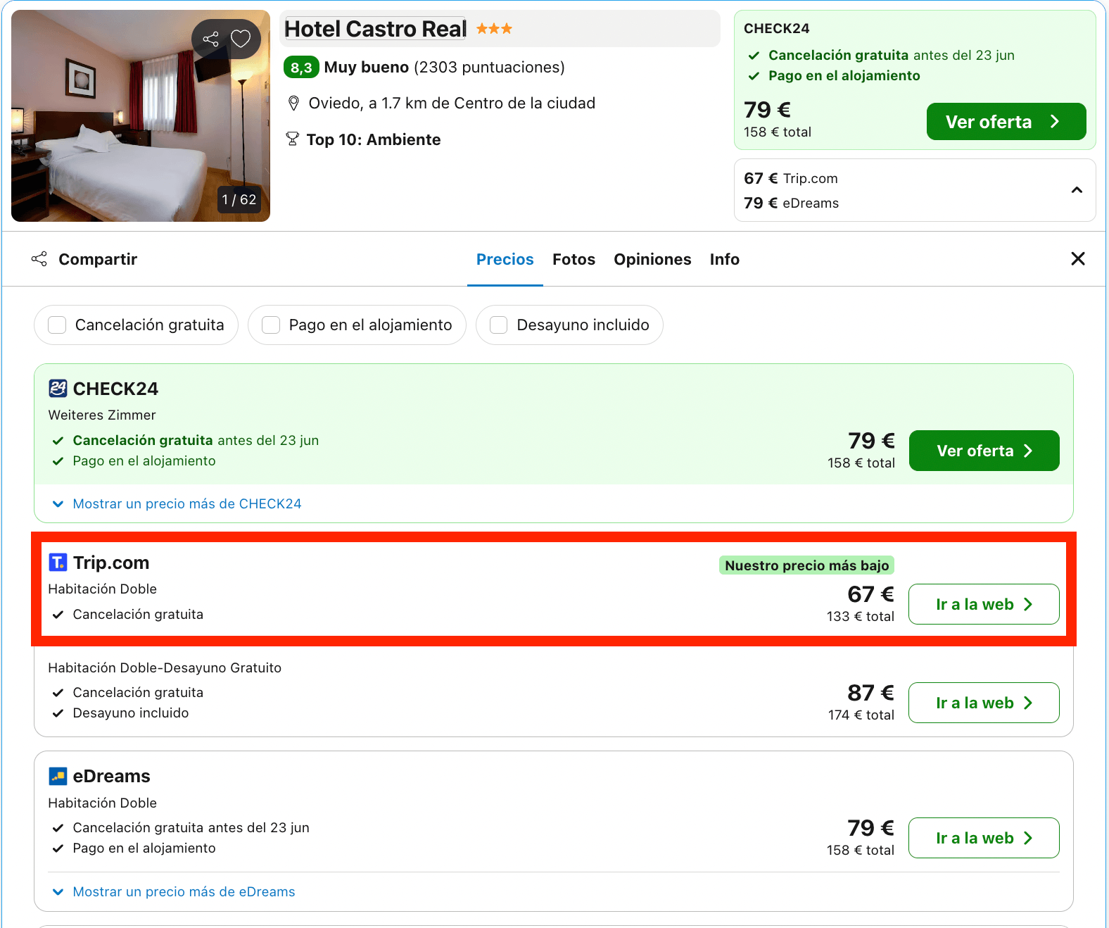Image resolution: width=1109 pixels, height=928 pixels.
Task: Enable Cancelación gratuita filter checkbox
Action: (57, 325)
